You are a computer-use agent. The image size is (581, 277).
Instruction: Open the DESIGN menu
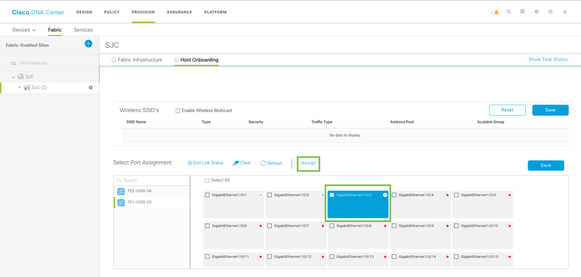point(84,12)
